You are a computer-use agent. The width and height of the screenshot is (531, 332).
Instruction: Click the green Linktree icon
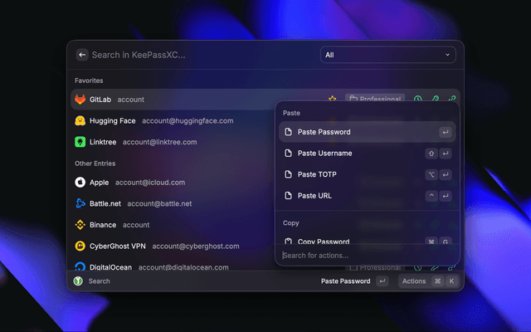coord(80,142)
